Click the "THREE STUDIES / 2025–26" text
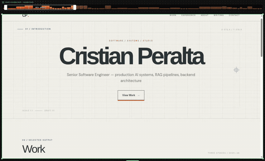265x161 pixels. click(224, 153)
